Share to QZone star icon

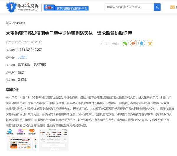point(150,43)
